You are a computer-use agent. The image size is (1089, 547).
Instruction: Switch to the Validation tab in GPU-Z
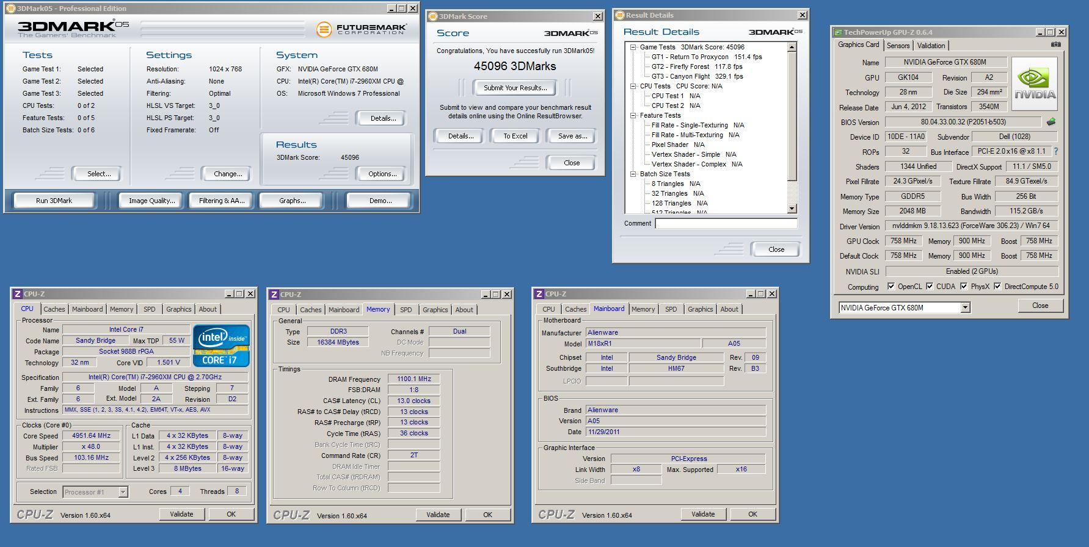(x=931, y=46)
